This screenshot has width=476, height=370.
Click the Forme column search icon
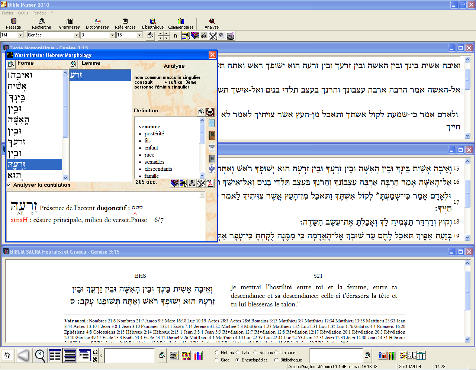point(11,64)
